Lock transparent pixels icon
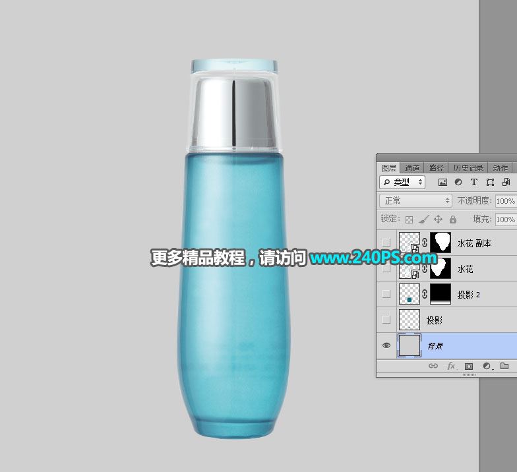 click(409, 220)
